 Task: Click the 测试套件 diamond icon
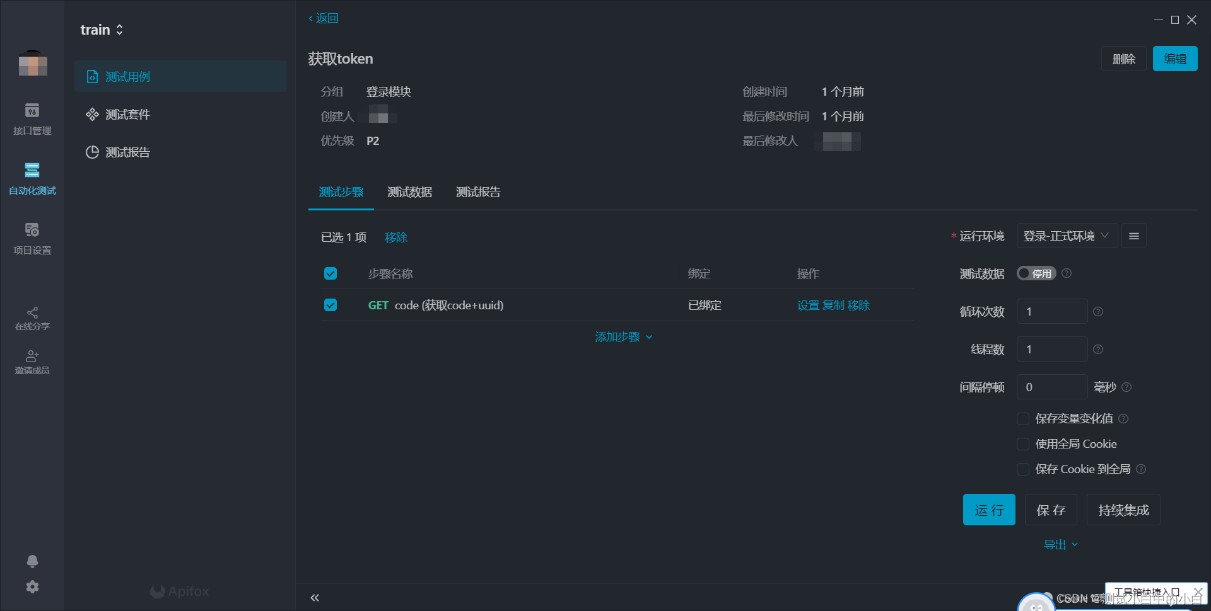click(92, 115)
